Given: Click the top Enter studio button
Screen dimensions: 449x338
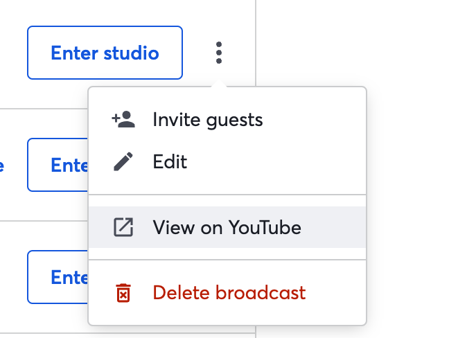Looking at the screenshot, I should coord(105,53).
